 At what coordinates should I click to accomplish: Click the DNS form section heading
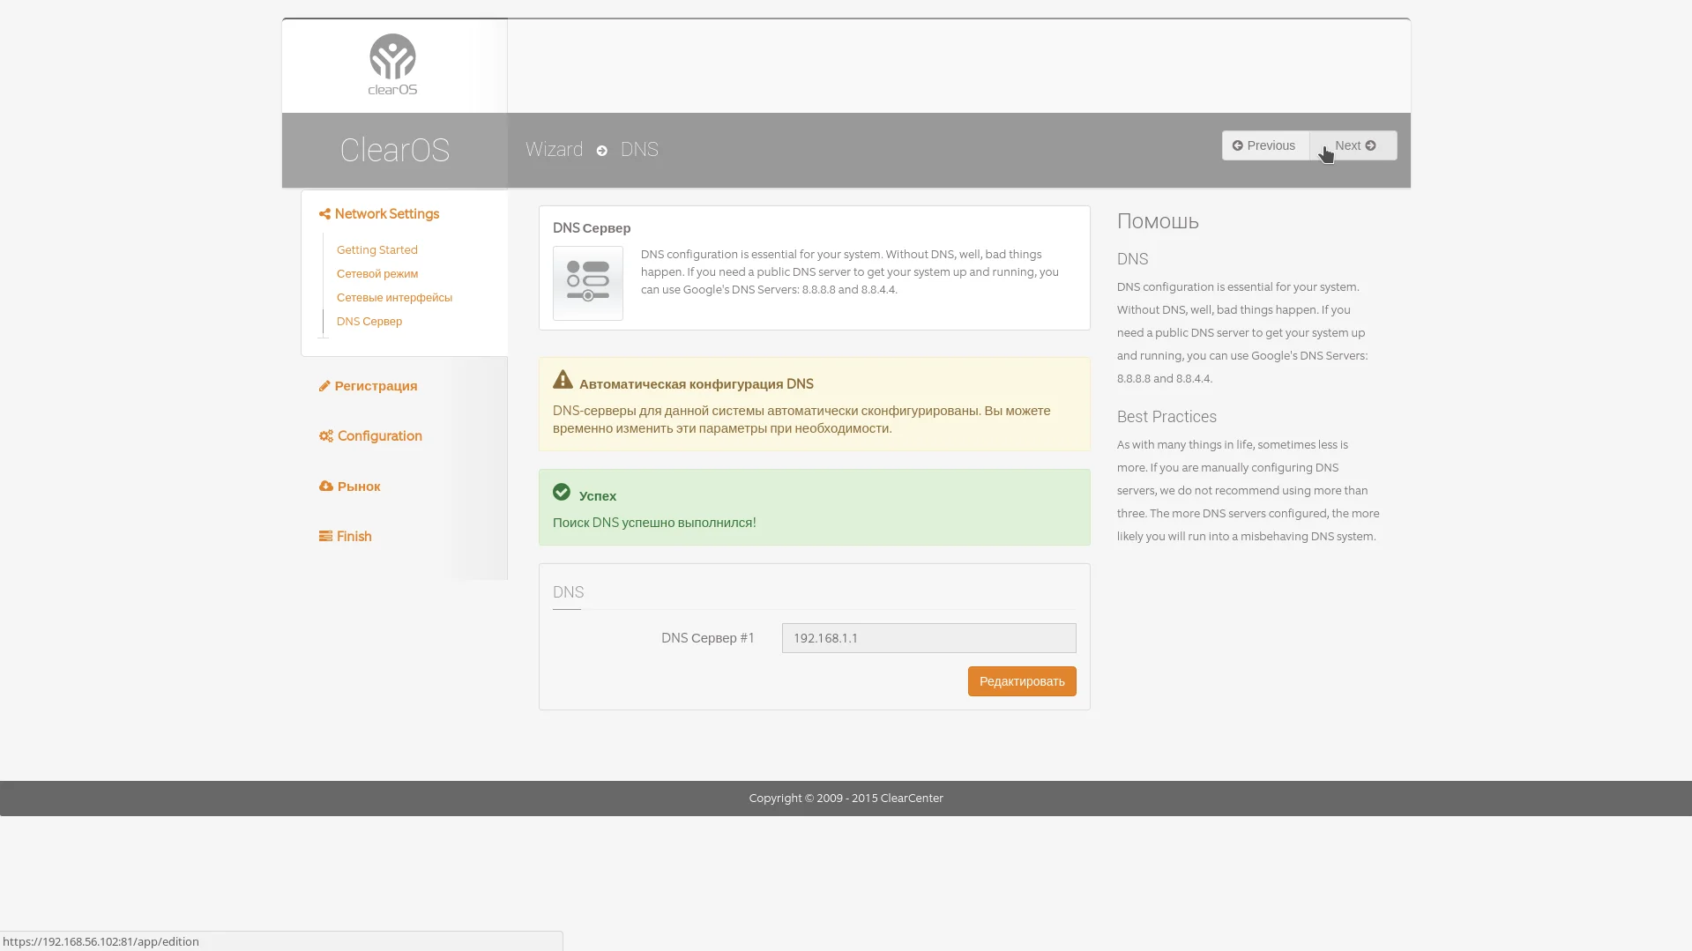(x=568, y=592)
